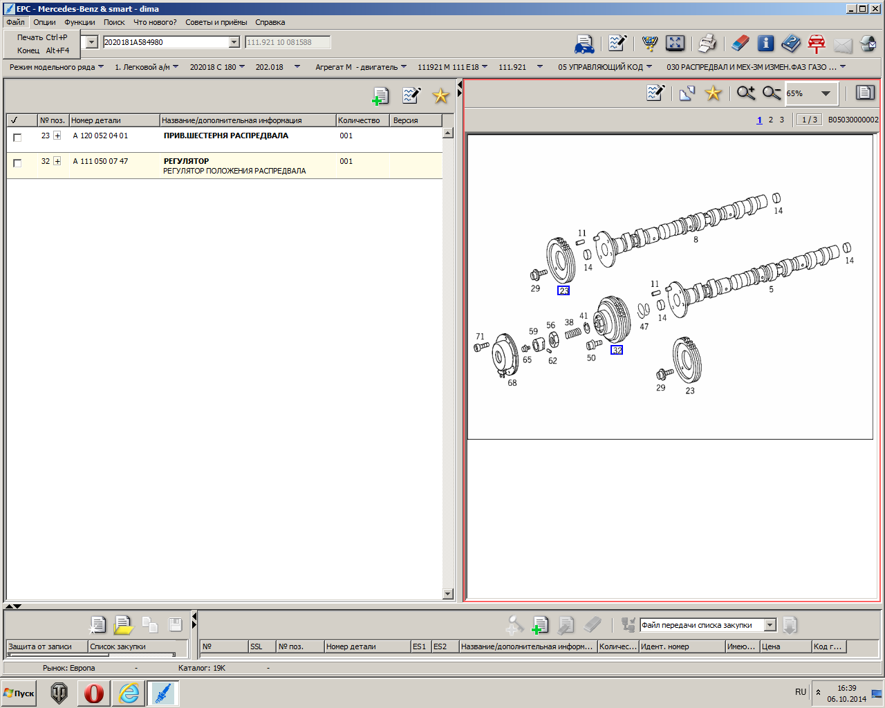Toggle full screen view icon
The image size is (885, 708).
pyautogui.click(x=675, y=43)
